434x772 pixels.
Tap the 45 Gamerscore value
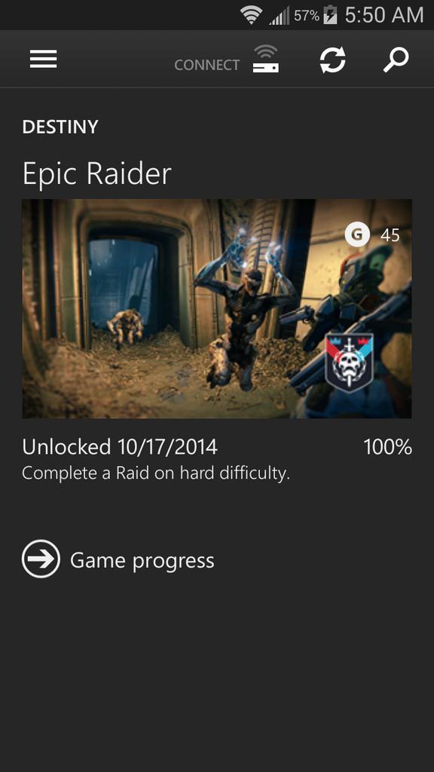tap(390, 235)
